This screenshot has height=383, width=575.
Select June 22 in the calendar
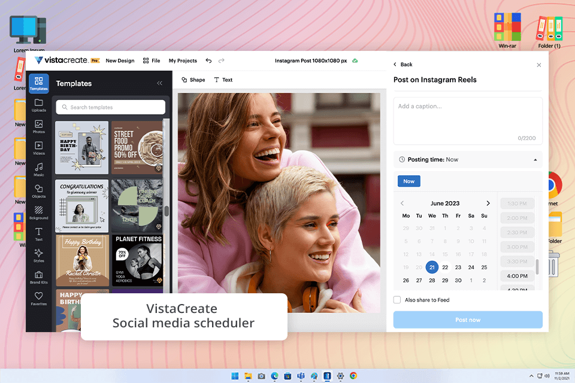445,267
